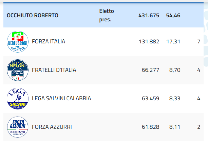Click the Lega Salvini Calabria logo
The height and width of the screenshot is (143, 208).
18,99
